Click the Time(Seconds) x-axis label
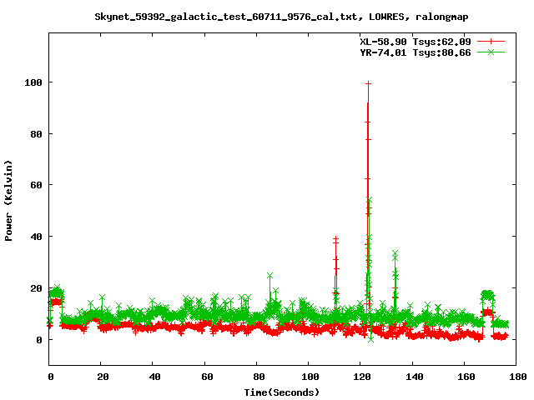 [x=282, y=392]
